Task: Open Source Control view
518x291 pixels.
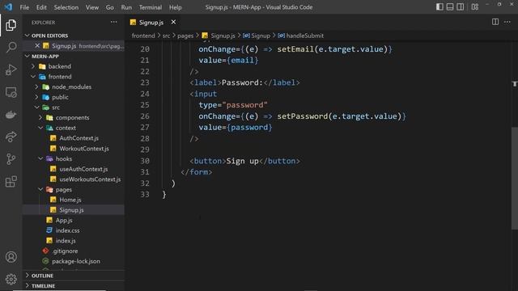Action: pyautogui.click(x=11, y=159)
